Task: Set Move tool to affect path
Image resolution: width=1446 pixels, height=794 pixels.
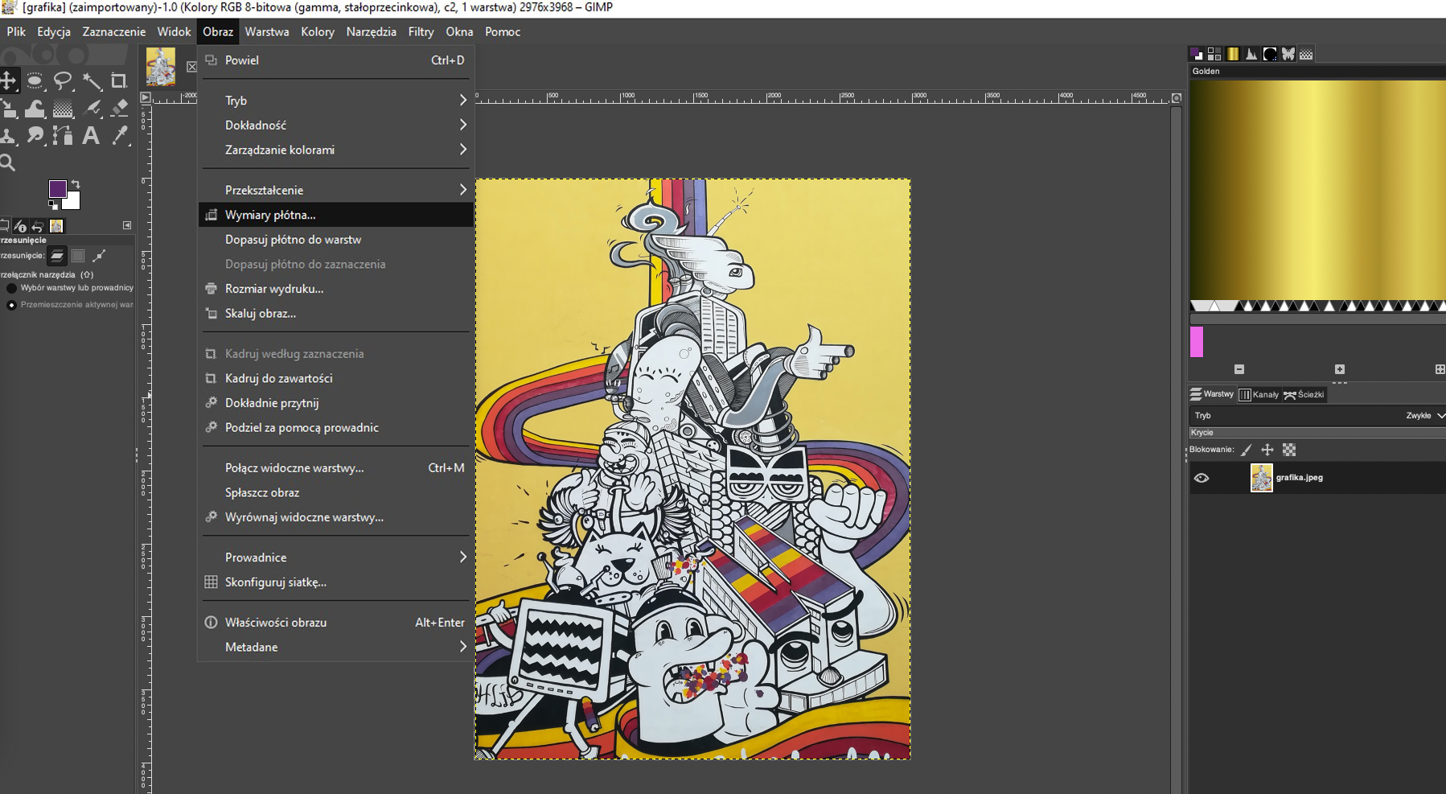Action: (99, 256)
